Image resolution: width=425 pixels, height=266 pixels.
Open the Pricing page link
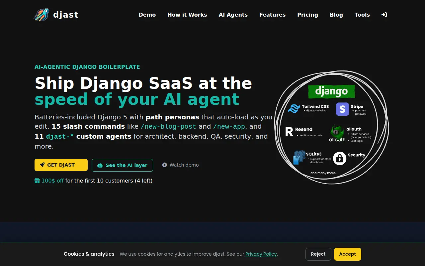coord(307,15)
